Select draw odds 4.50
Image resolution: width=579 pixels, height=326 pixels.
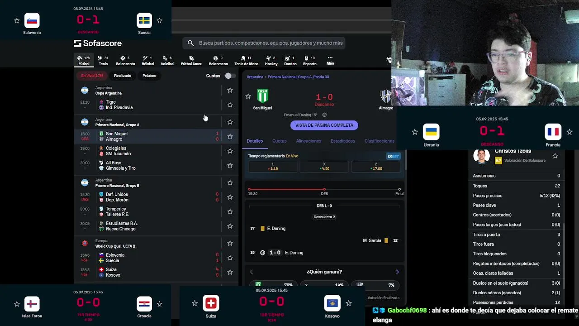tap(324, 167)
